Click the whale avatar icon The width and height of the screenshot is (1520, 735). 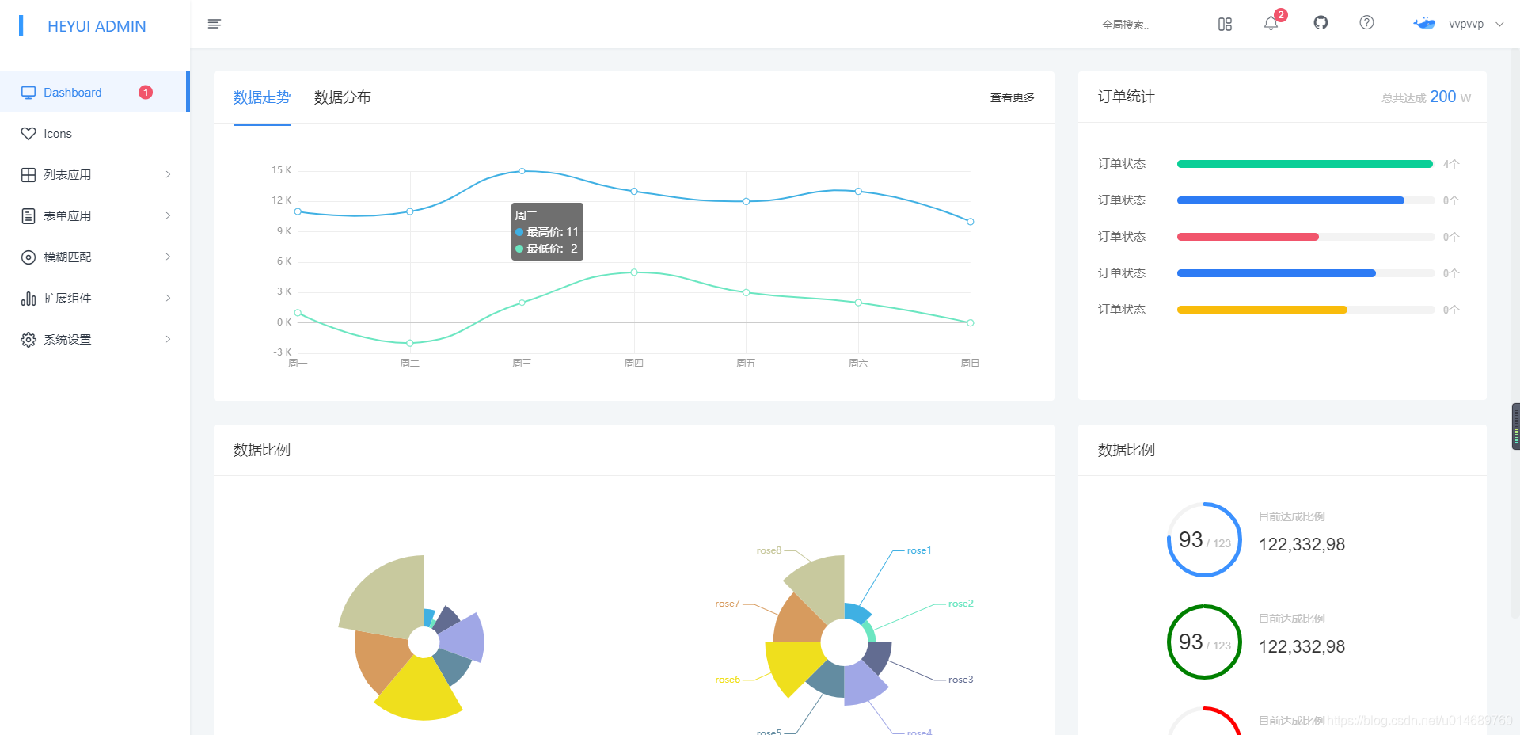[x=1425, y=24]
